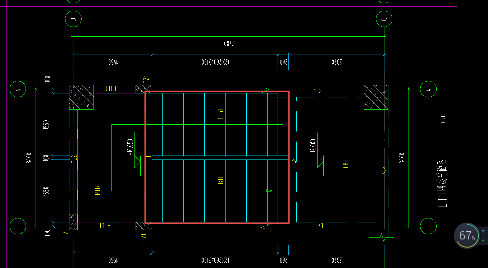Select the bottom-row dimension 12X260=3120
The height and width of the screenshot is (268, 488).
(215, 260)
